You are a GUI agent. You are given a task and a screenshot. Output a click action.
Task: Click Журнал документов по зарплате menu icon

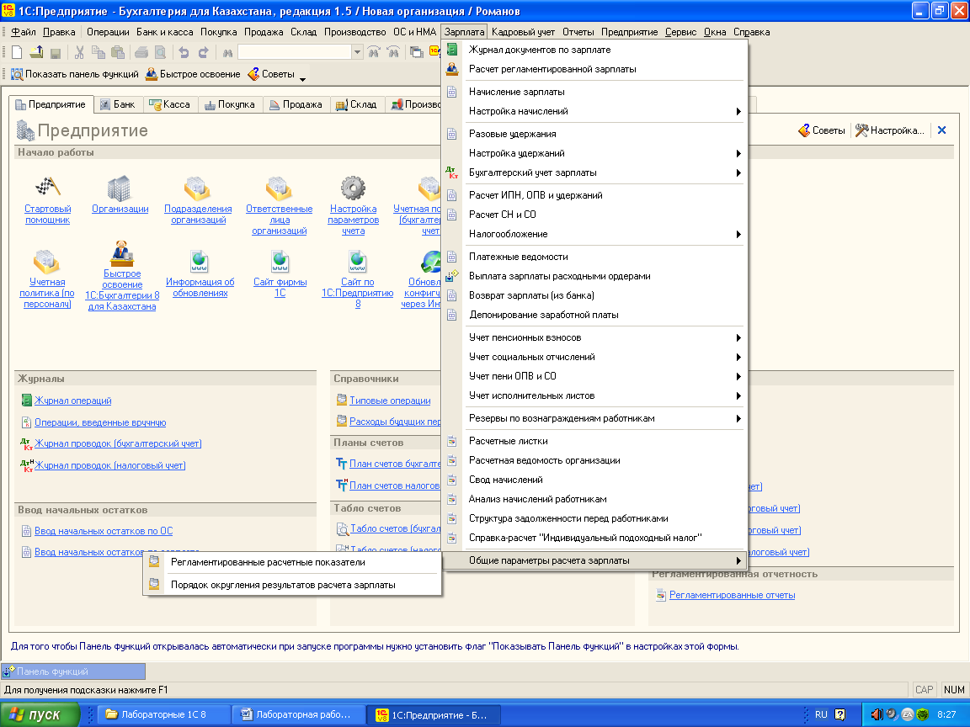tap(452, 50)
